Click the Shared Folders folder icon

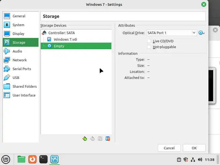click(x=7, y=86)
